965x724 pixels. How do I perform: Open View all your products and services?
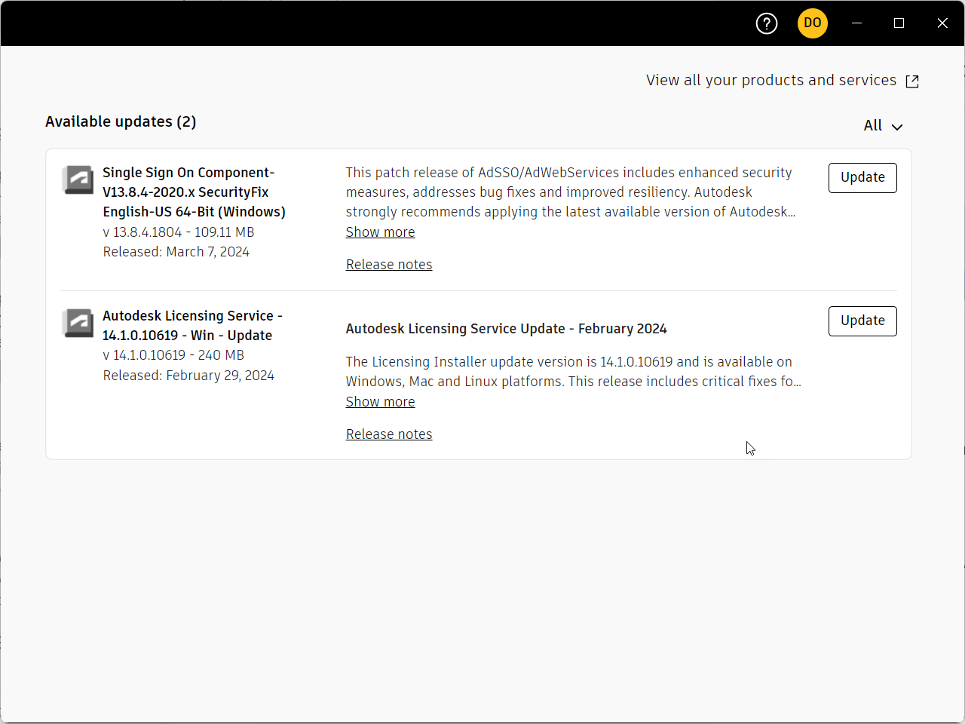771,81
